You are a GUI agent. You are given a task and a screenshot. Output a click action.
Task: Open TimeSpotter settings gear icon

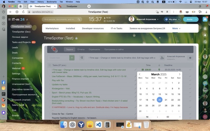click(x=190, y=58)
